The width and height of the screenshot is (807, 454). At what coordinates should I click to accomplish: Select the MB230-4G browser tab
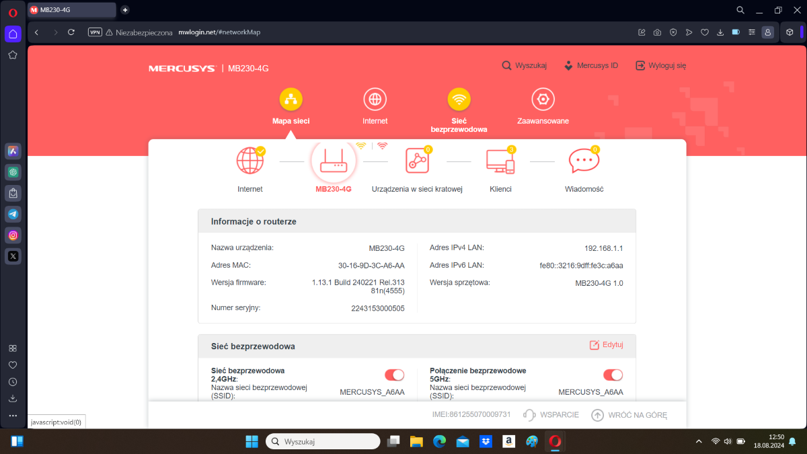[71, 10]
